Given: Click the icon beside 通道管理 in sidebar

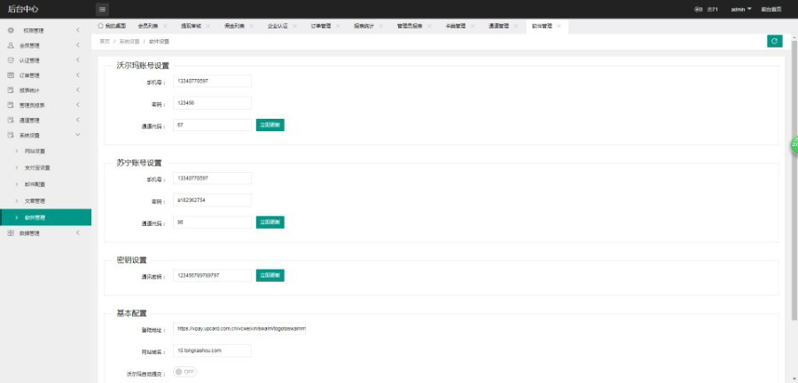Looking at the screenshot, I should [11, 120].
